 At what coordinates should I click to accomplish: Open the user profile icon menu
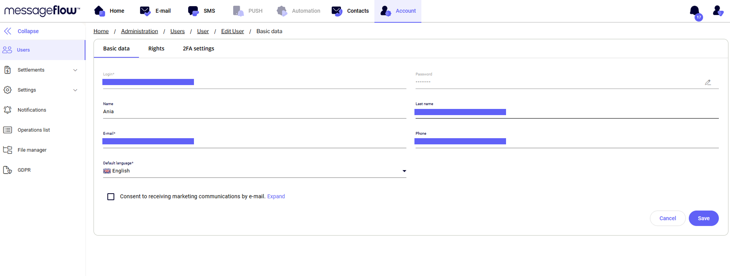click(718, 11)
